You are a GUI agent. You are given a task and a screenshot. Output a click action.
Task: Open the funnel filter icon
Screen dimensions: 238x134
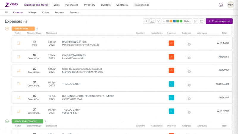[158, 21]
